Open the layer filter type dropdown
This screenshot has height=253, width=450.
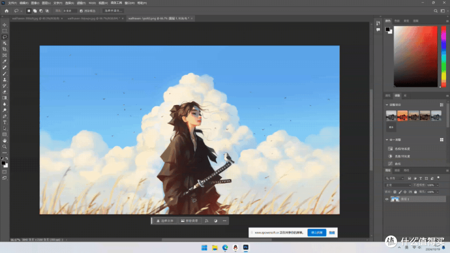click(x=394, y=178)
